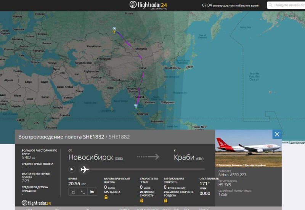
Task: Click the GPS altitude lock icon
Action: [x=106, y=197]
